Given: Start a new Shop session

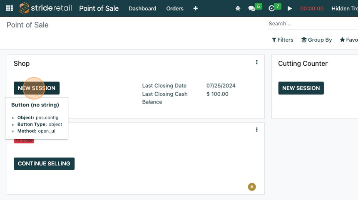Looking at the screenshot, I should tap(37, 88).
